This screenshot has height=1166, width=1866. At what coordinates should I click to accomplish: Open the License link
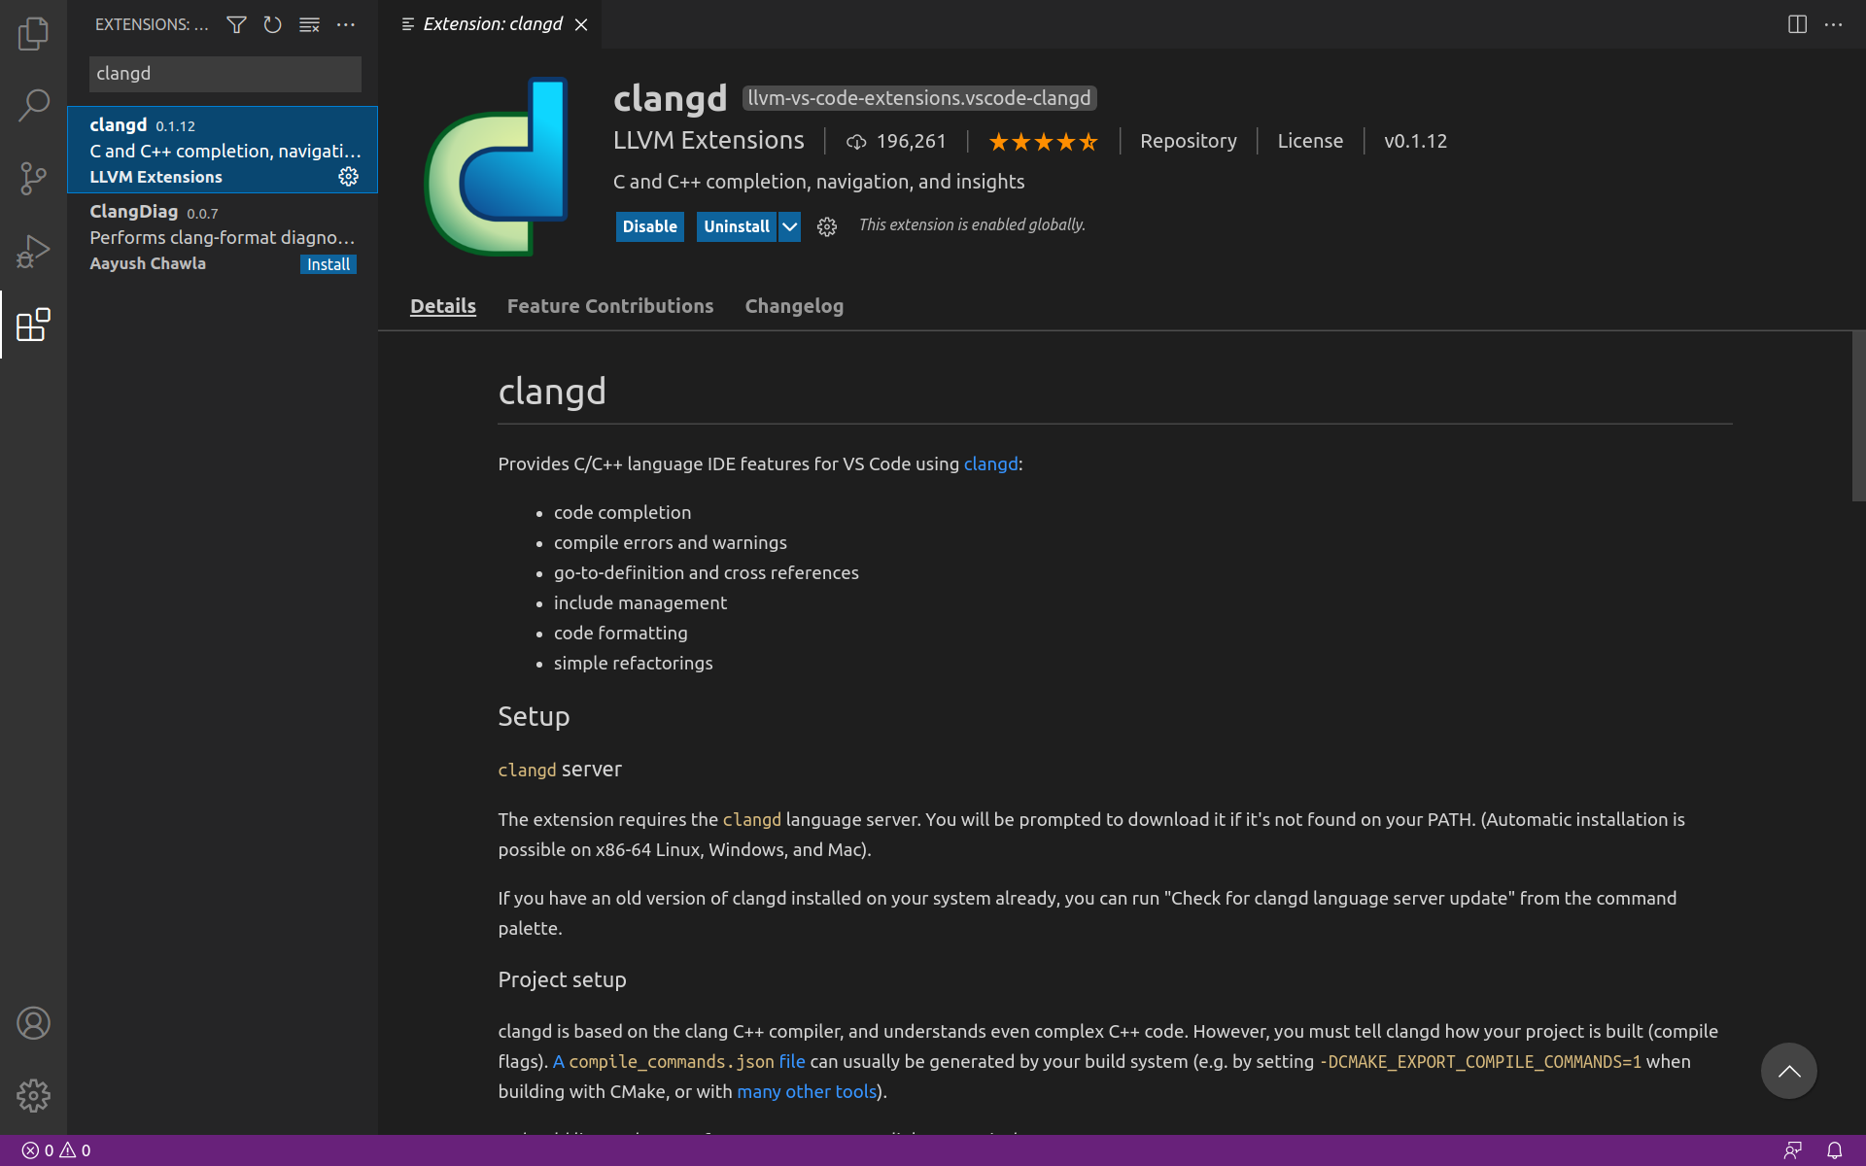click(1310, 141)
